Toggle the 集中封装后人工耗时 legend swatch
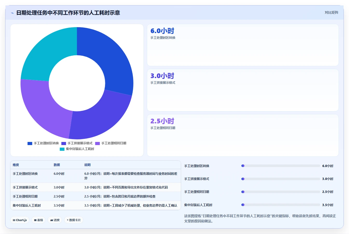349x234 pixels. coord(62,149)
